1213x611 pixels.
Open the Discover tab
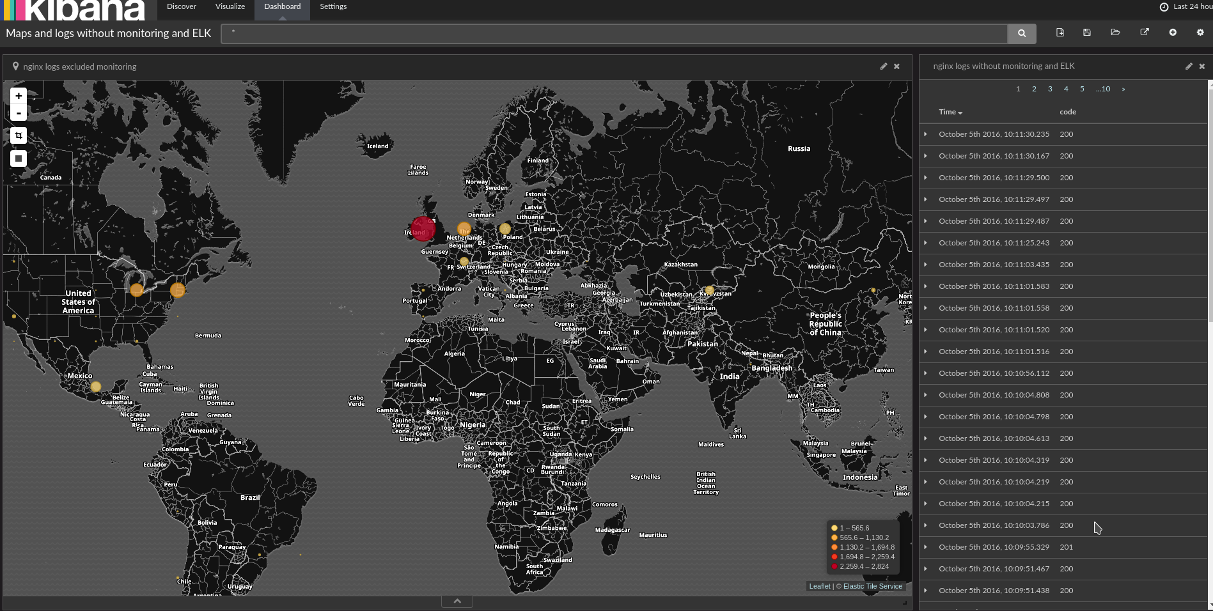tap(182, 6)
